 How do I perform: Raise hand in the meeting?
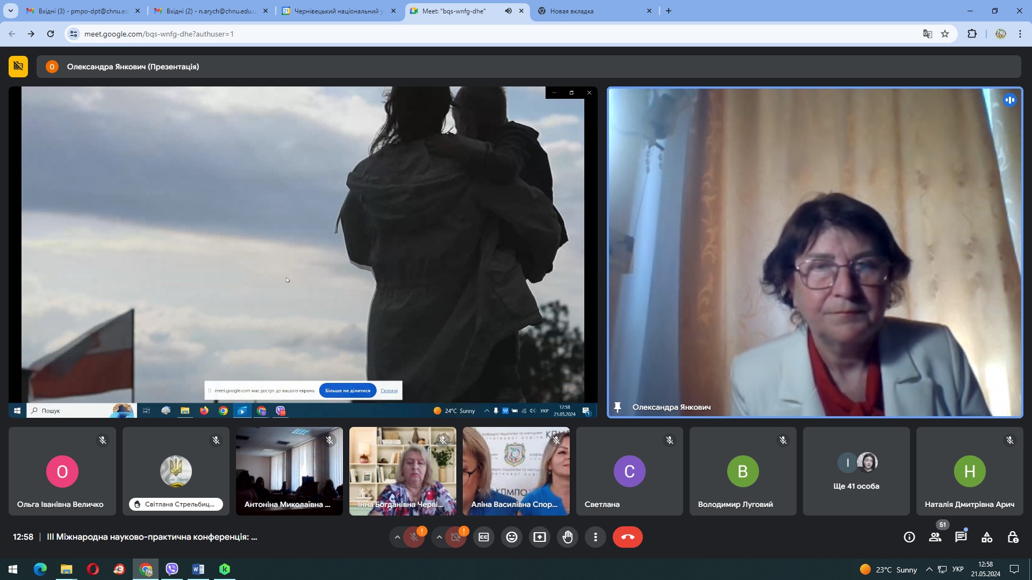[x=568, y=537]
